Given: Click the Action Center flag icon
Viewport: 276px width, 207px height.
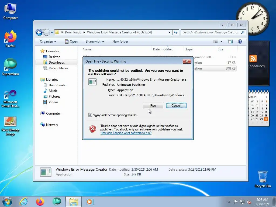Looking at the screenshot, I should pos(236,202).
